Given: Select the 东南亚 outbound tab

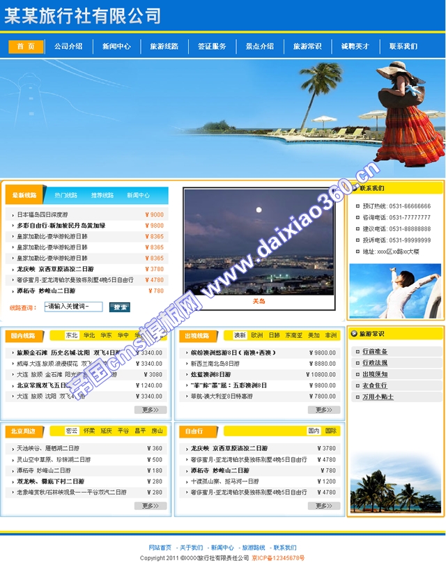Looking at the screenshot, I should [x=294, y=335].
